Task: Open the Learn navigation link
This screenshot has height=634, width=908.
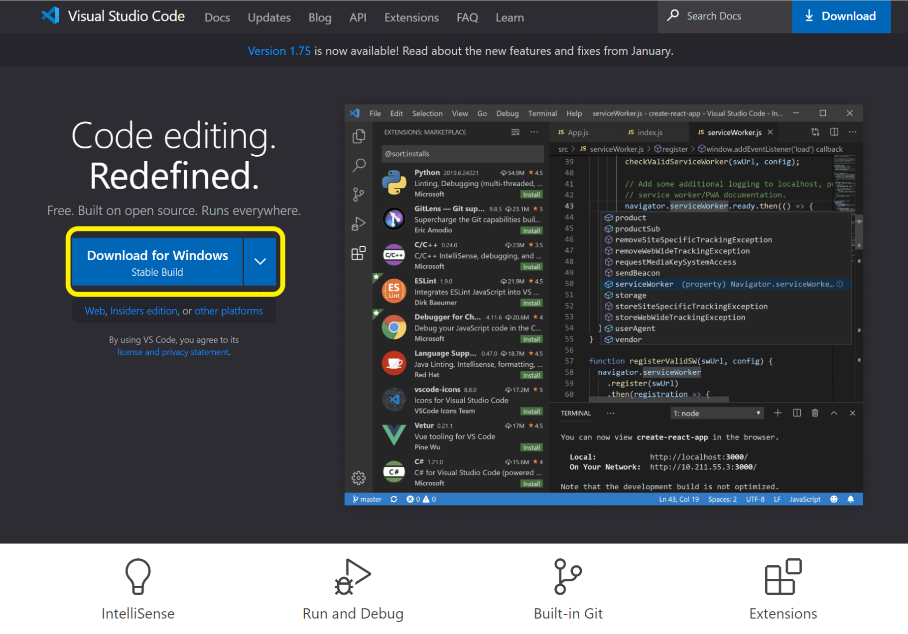Action: point(510,17)
